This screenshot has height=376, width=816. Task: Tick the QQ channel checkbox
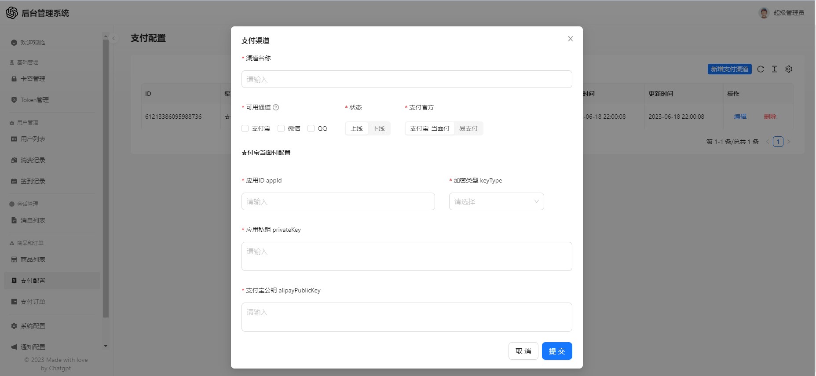click(311, 128)
